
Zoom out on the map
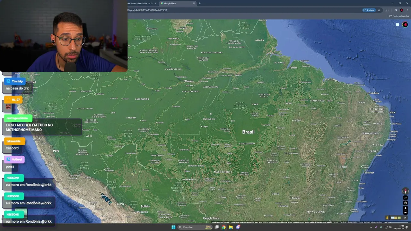[x=405, y=212]
